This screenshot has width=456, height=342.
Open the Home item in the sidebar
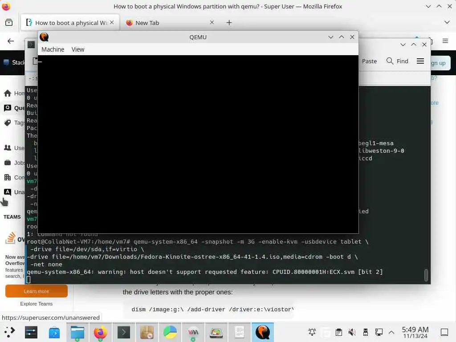tap(14, 94)
